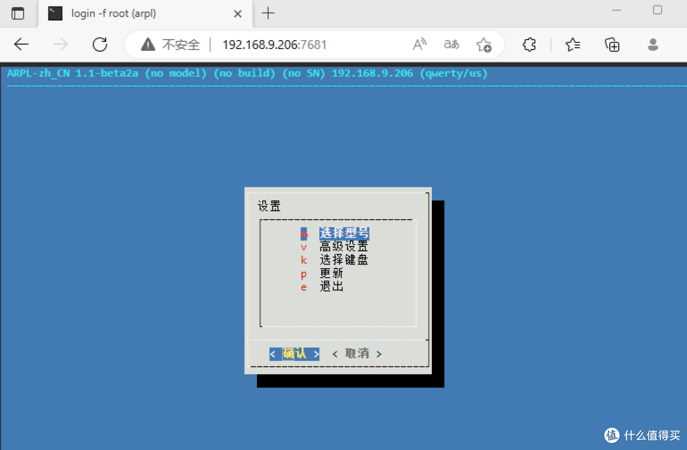
Task: Select the login -f root (arpl) tab
Action: (145, 13)
